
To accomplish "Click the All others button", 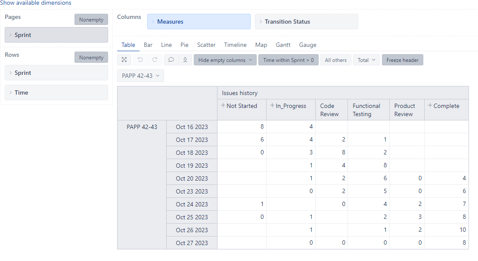I will click(x=335, y=60).
